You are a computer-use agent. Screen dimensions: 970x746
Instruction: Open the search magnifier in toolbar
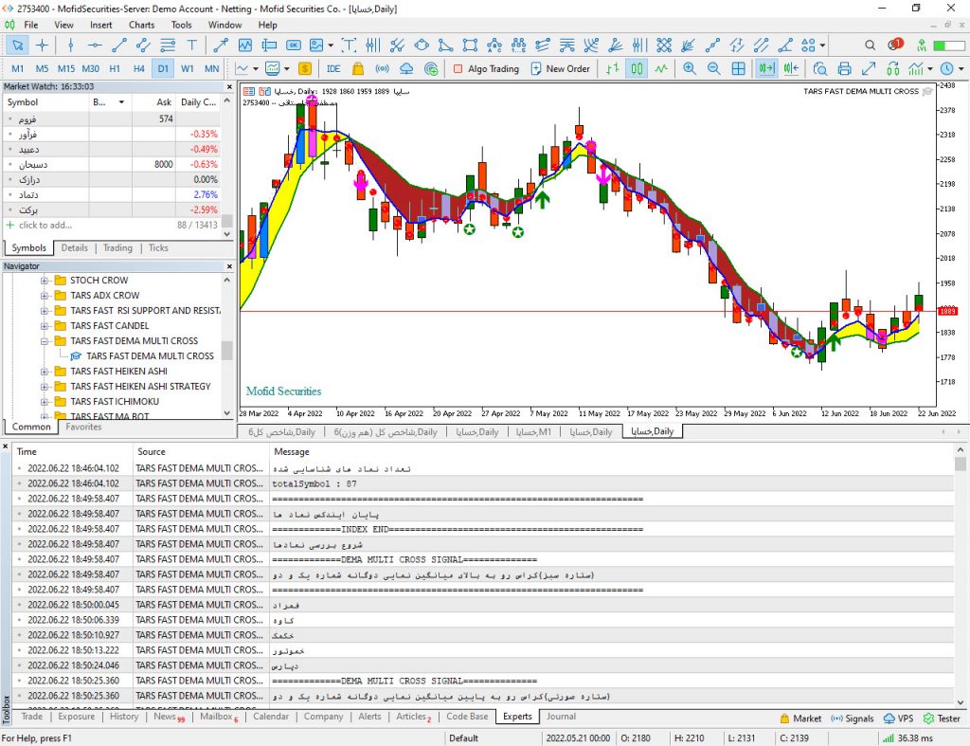(x=870, y=45)
